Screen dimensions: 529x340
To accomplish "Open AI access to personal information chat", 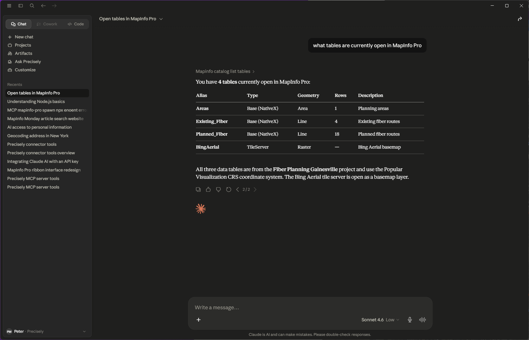I will [47, 127].
